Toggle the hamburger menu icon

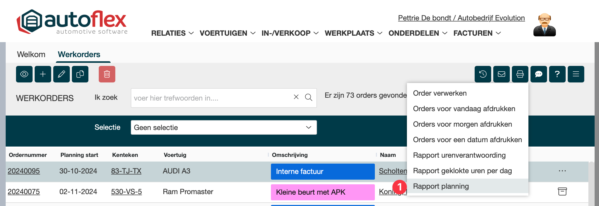576,74
